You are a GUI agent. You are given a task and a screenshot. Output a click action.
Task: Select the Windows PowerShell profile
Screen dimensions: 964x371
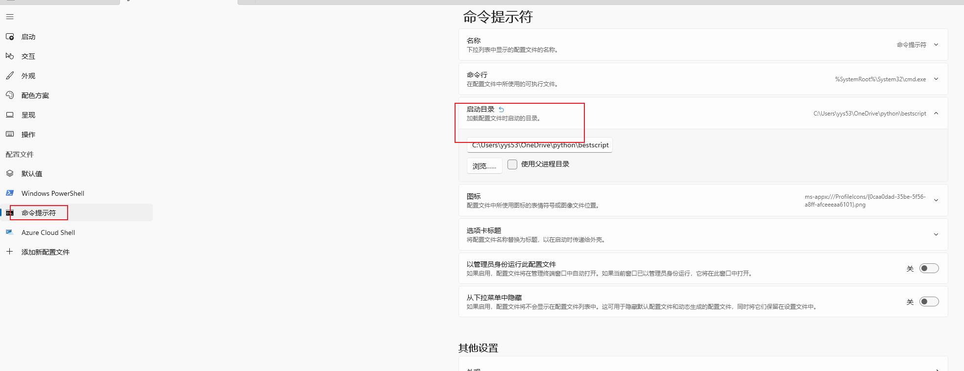[53, 193]
